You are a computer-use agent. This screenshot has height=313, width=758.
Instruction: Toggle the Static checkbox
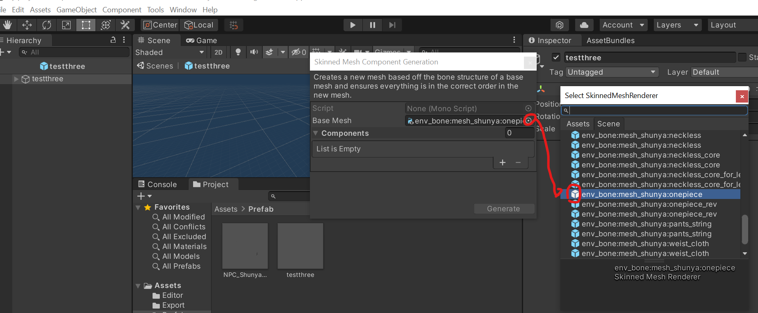[x=742, y=57]
